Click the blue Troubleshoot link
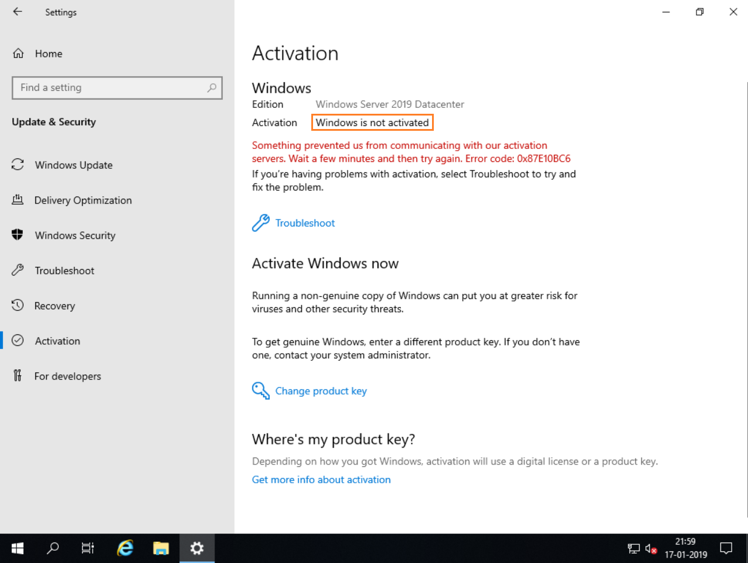Viewport: 748px width, 563px height. tap(305, 223)
